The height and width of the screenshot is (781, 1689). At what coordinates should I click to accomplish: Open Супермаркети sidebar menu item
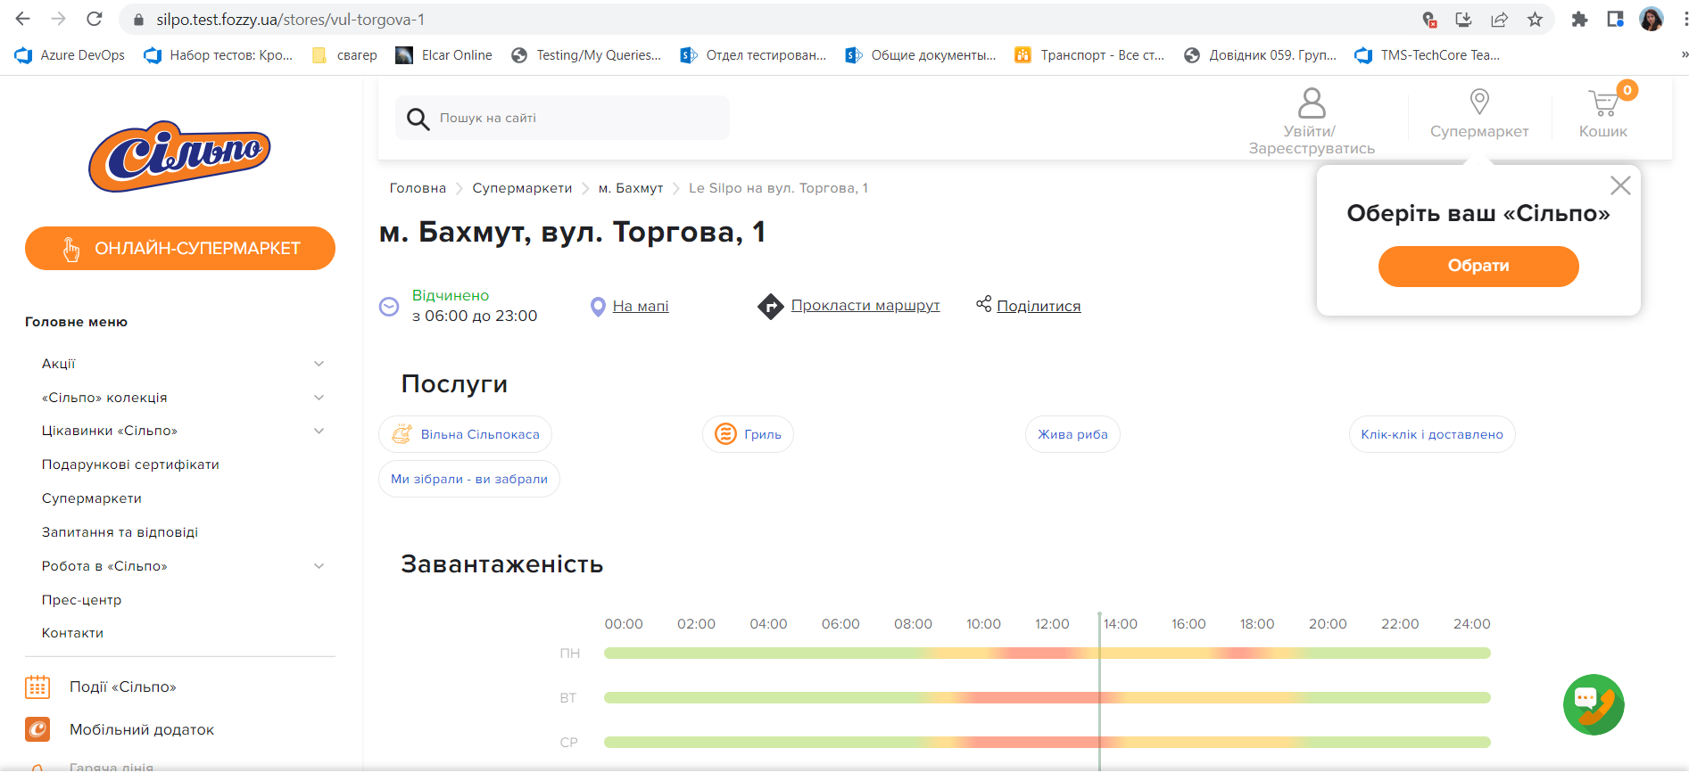(x=92, y=498)
